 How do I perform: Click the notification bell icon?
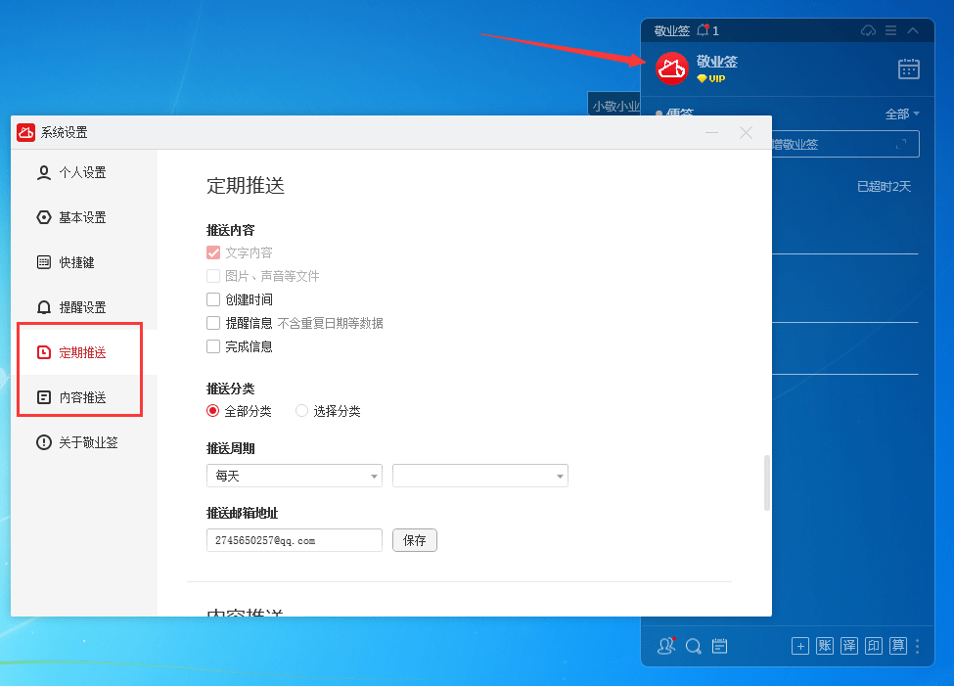point(703,30)
